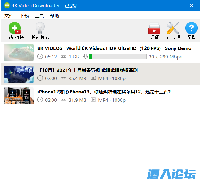Open the 文件 menu

9,16
